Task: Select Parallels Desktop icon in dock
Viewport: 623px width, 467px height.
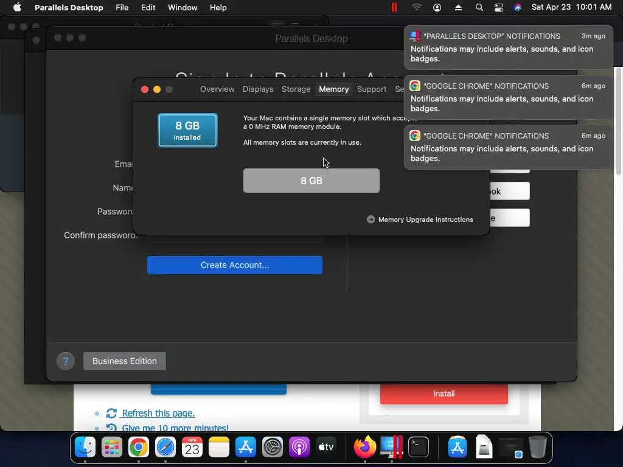Action: coord(392,447)
